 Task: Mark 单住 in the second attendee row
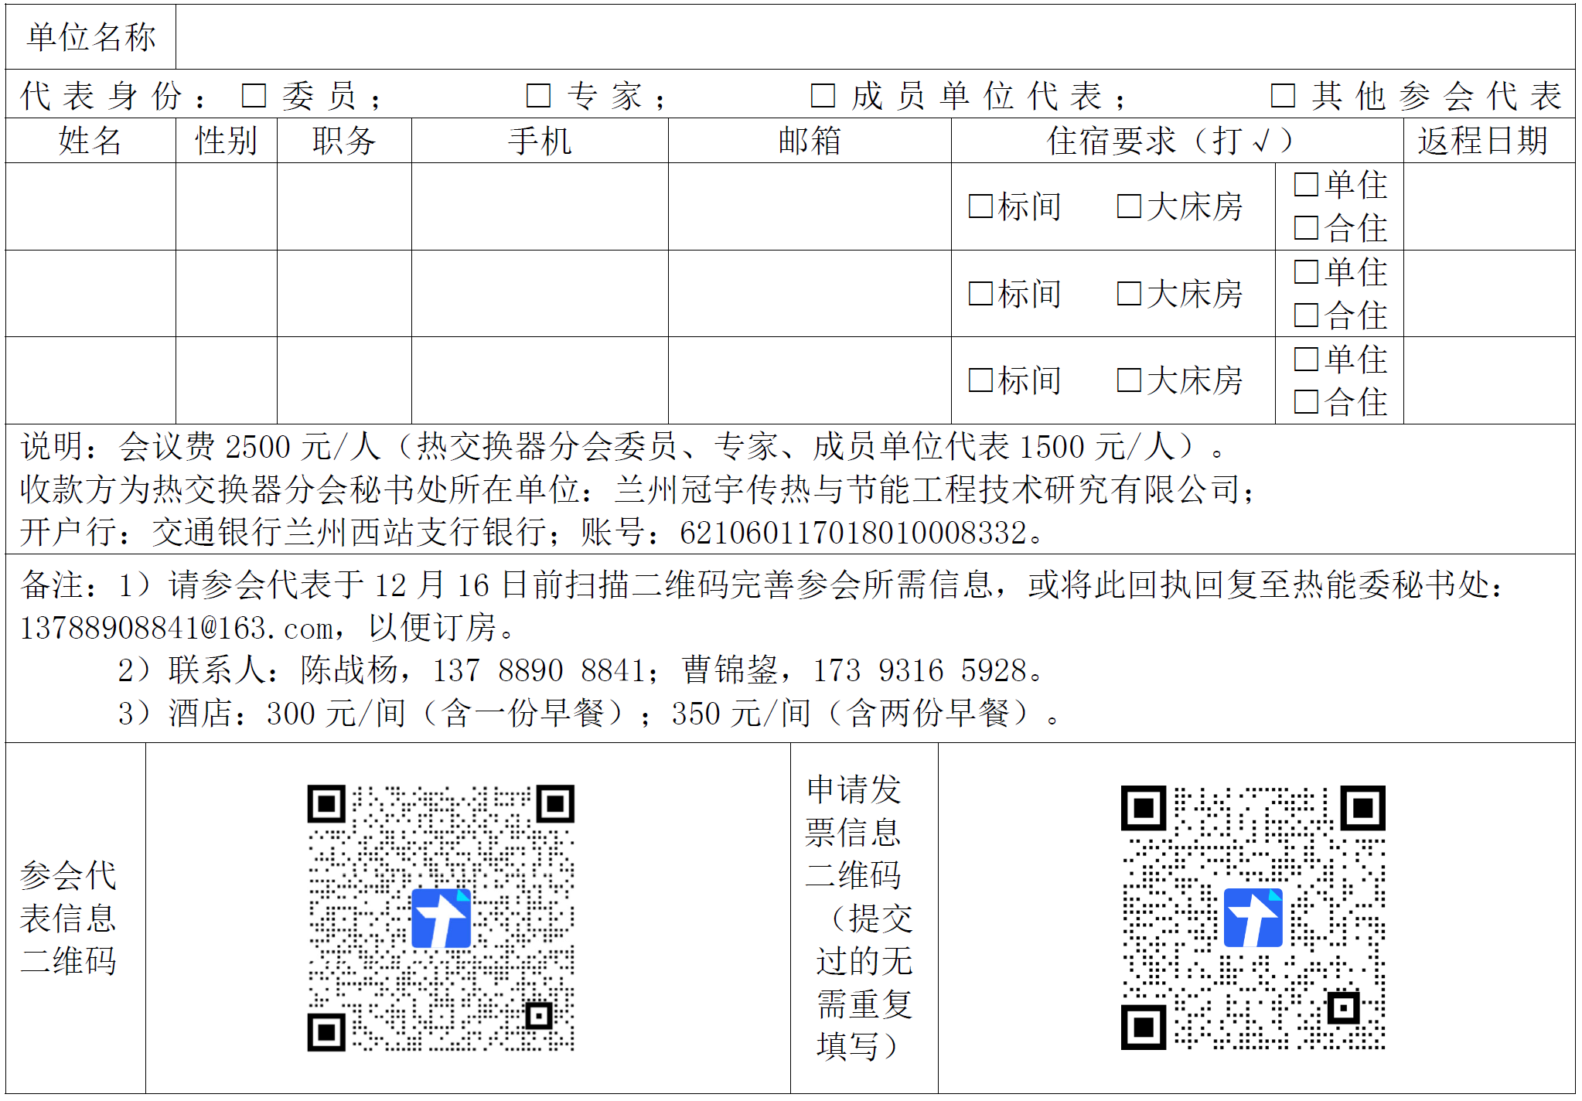tap(1306, 272)
